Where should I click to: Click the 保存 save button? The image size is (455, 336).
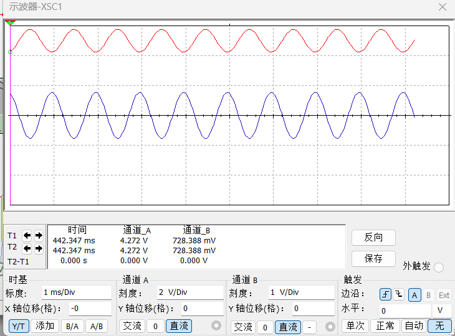tap(373, 258)
